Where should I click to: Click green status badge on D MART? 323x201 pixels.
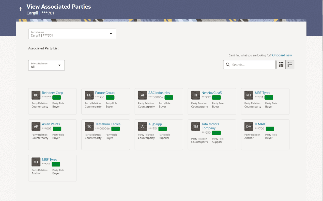(270, 129)
